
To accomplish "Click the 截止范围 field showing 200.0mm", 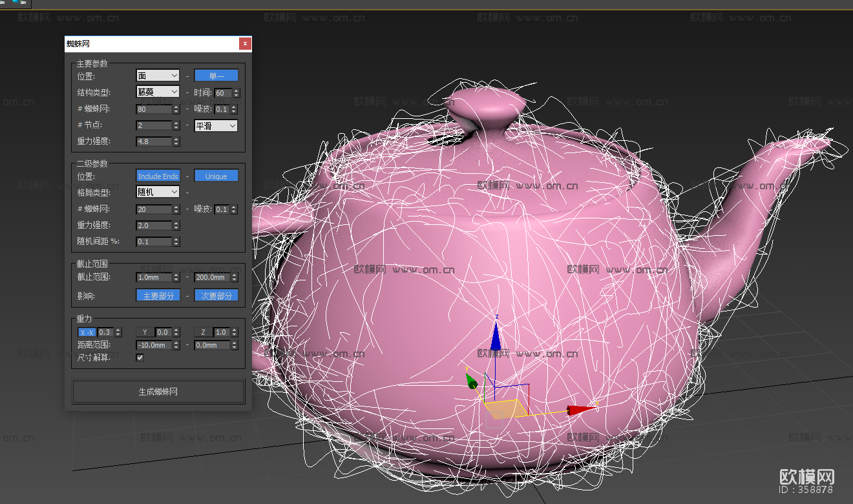I will click(212, 277).
